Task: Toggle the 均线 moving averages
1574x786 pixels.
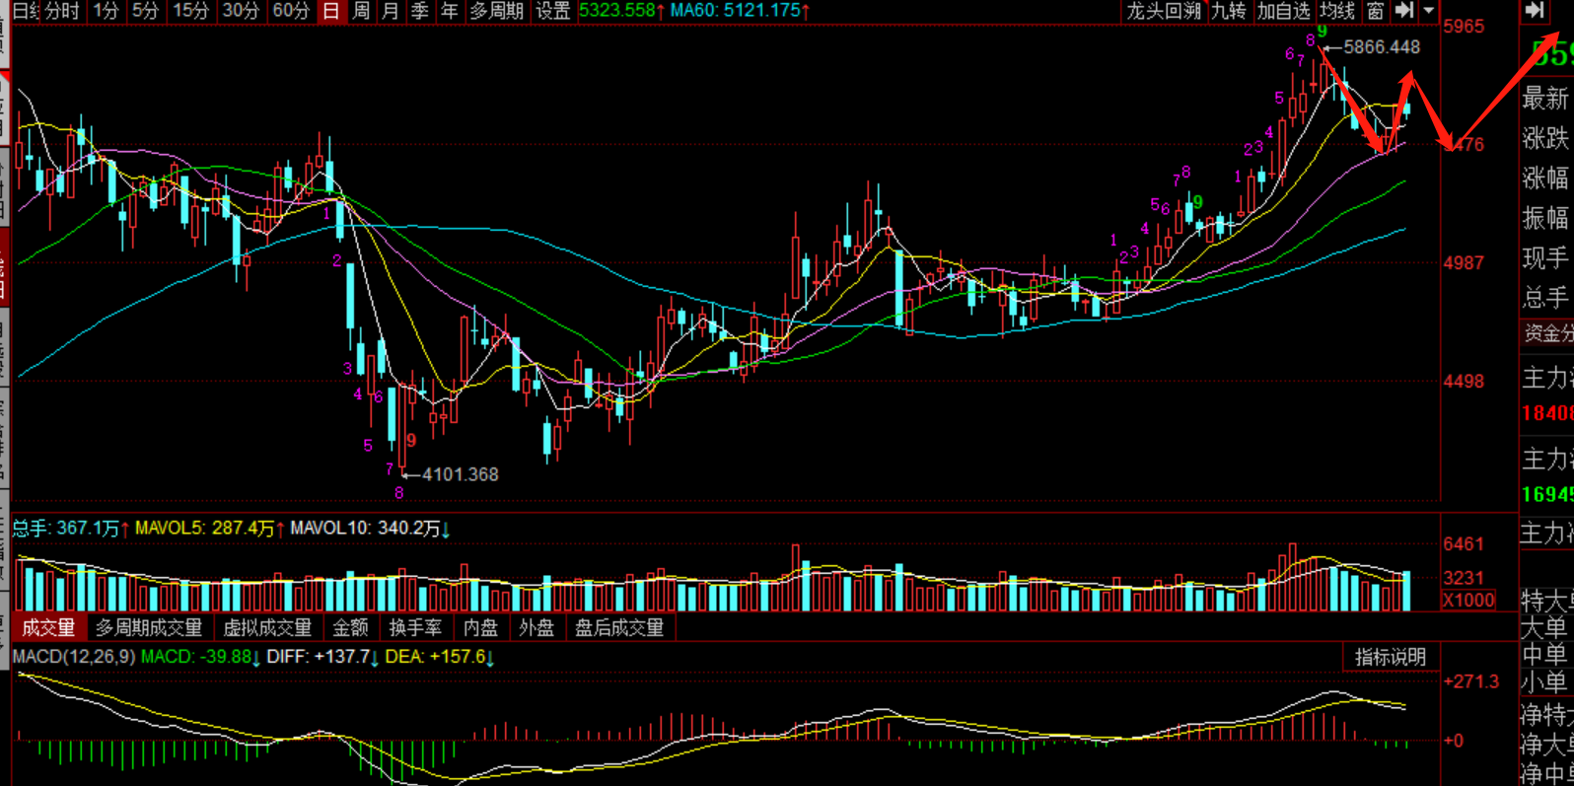Action: 1337,11
